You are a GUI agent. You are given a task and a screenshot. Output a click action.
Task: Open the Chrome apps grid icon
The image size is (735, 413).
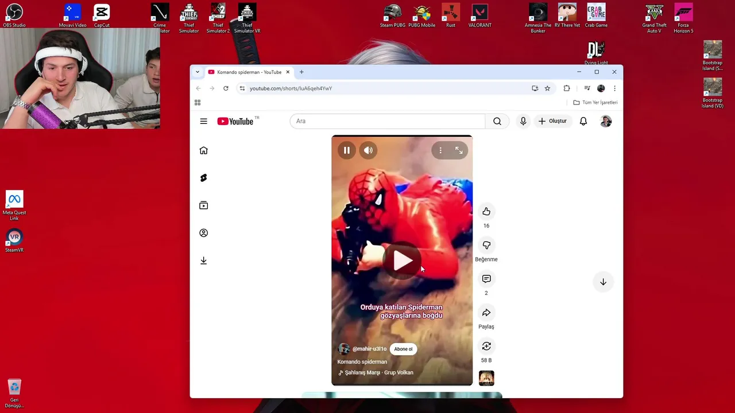(198, 103)
